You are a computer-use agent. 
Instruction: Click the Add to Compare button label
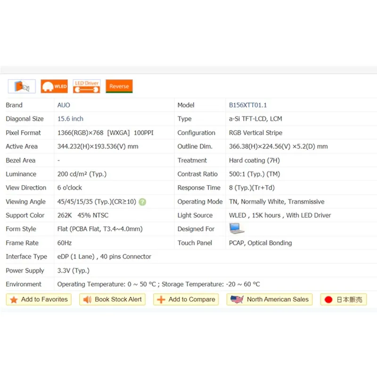192,299
